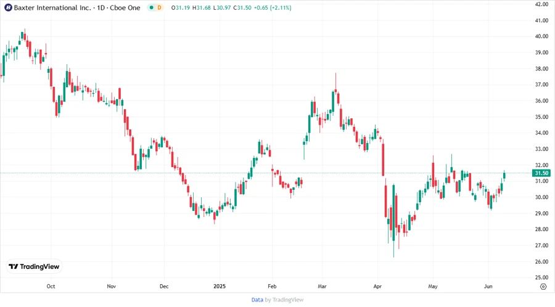This screenshot has height=307, width=555.
Task: Click the Baxter International logo icon
Action: 8,7
